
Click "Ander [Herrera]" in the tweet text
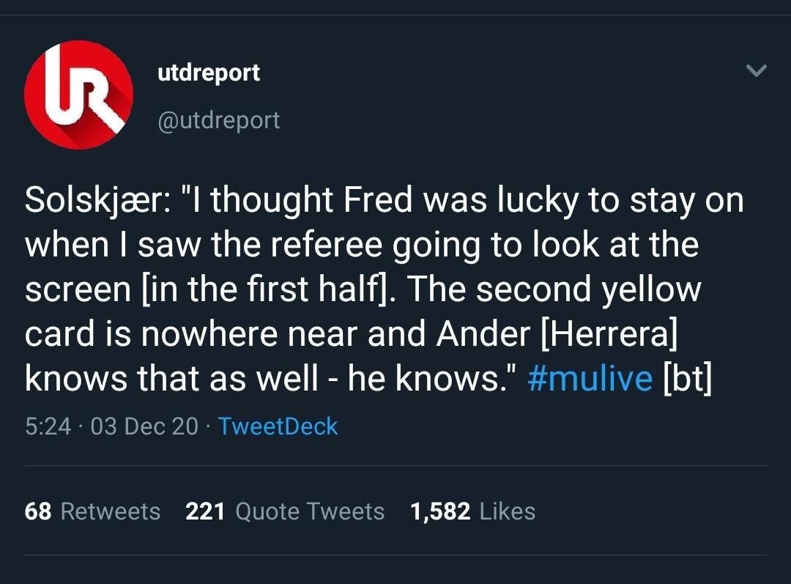pyautogui.click(x=557, y=334)
